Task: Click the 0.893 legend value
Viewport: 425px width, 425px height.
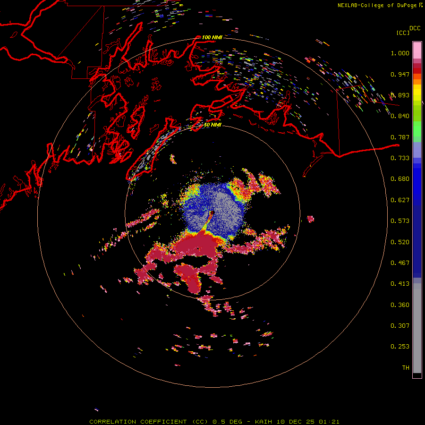Action: coord(400,95)
